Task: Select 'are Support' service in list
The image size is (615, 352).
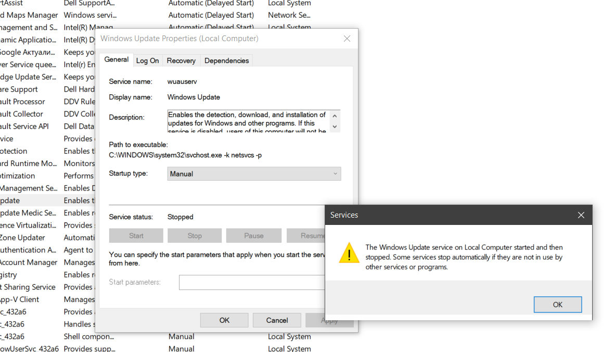Action: click(x=19, y=90)
